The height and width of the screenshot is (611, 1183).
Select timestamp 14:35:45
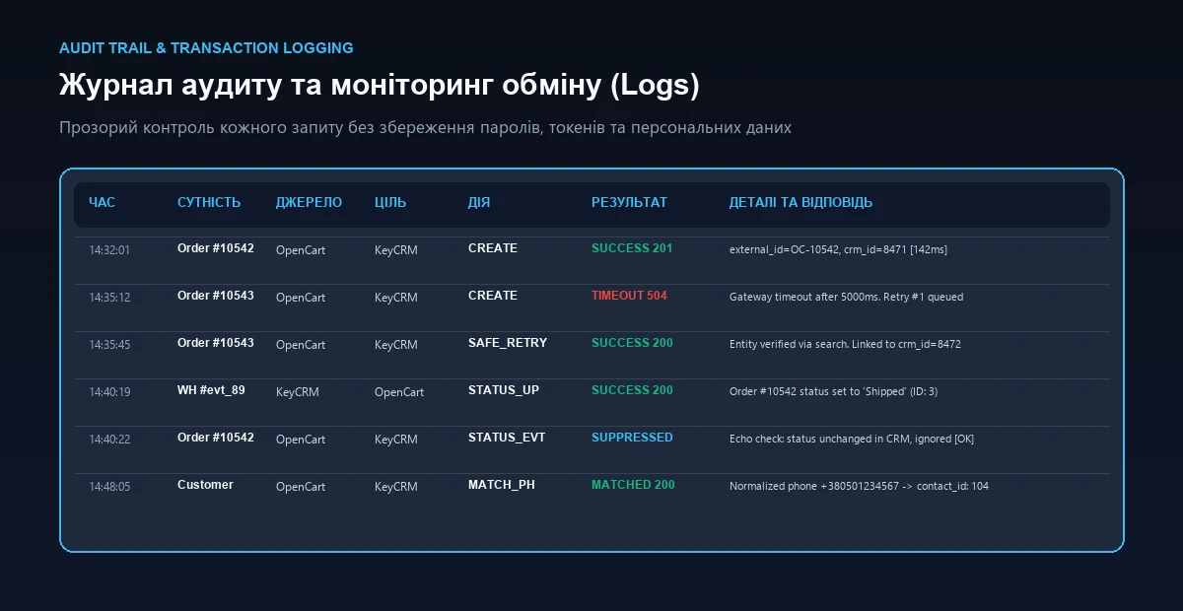click(x=109, y=345)
